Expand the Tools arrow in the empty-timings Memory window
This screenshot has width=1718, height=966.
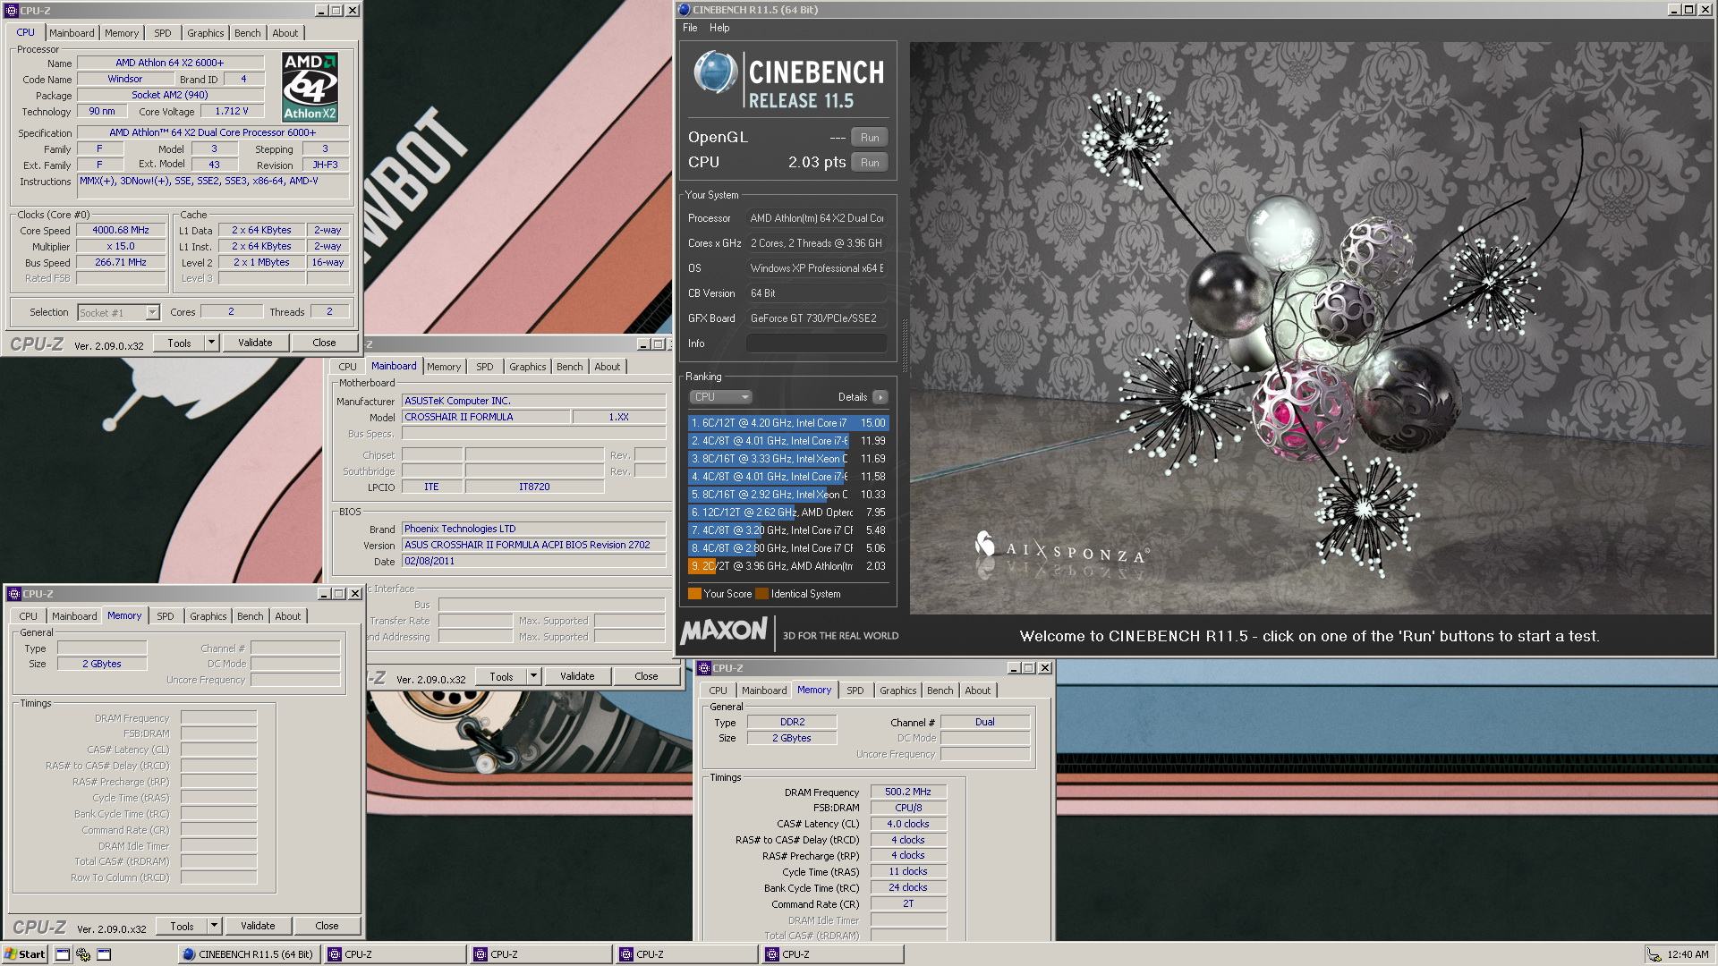point(214,926)
